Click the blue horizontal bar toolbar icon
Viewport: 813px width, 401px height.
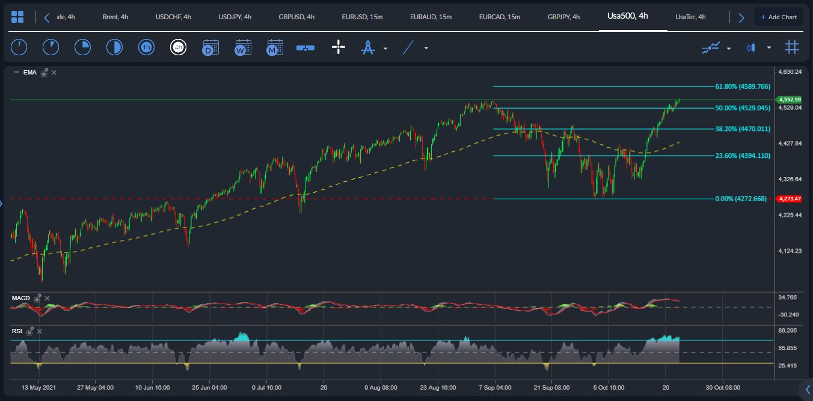[x=306, y=47]
